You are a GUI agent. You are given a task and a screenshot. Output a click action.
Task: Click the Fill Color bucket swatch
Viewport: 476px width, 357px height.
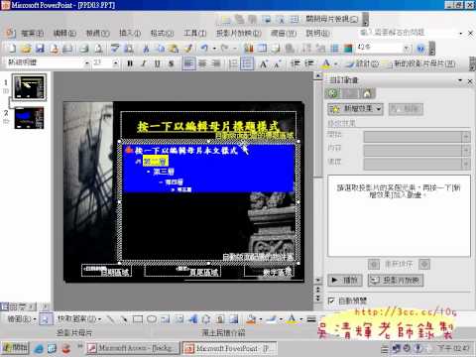(x=251, y=319)
